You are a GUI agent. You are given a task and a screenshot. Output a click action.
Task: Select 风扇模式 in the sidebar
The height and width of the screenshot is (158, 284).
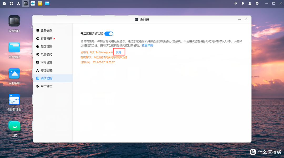tap(53, 54)
